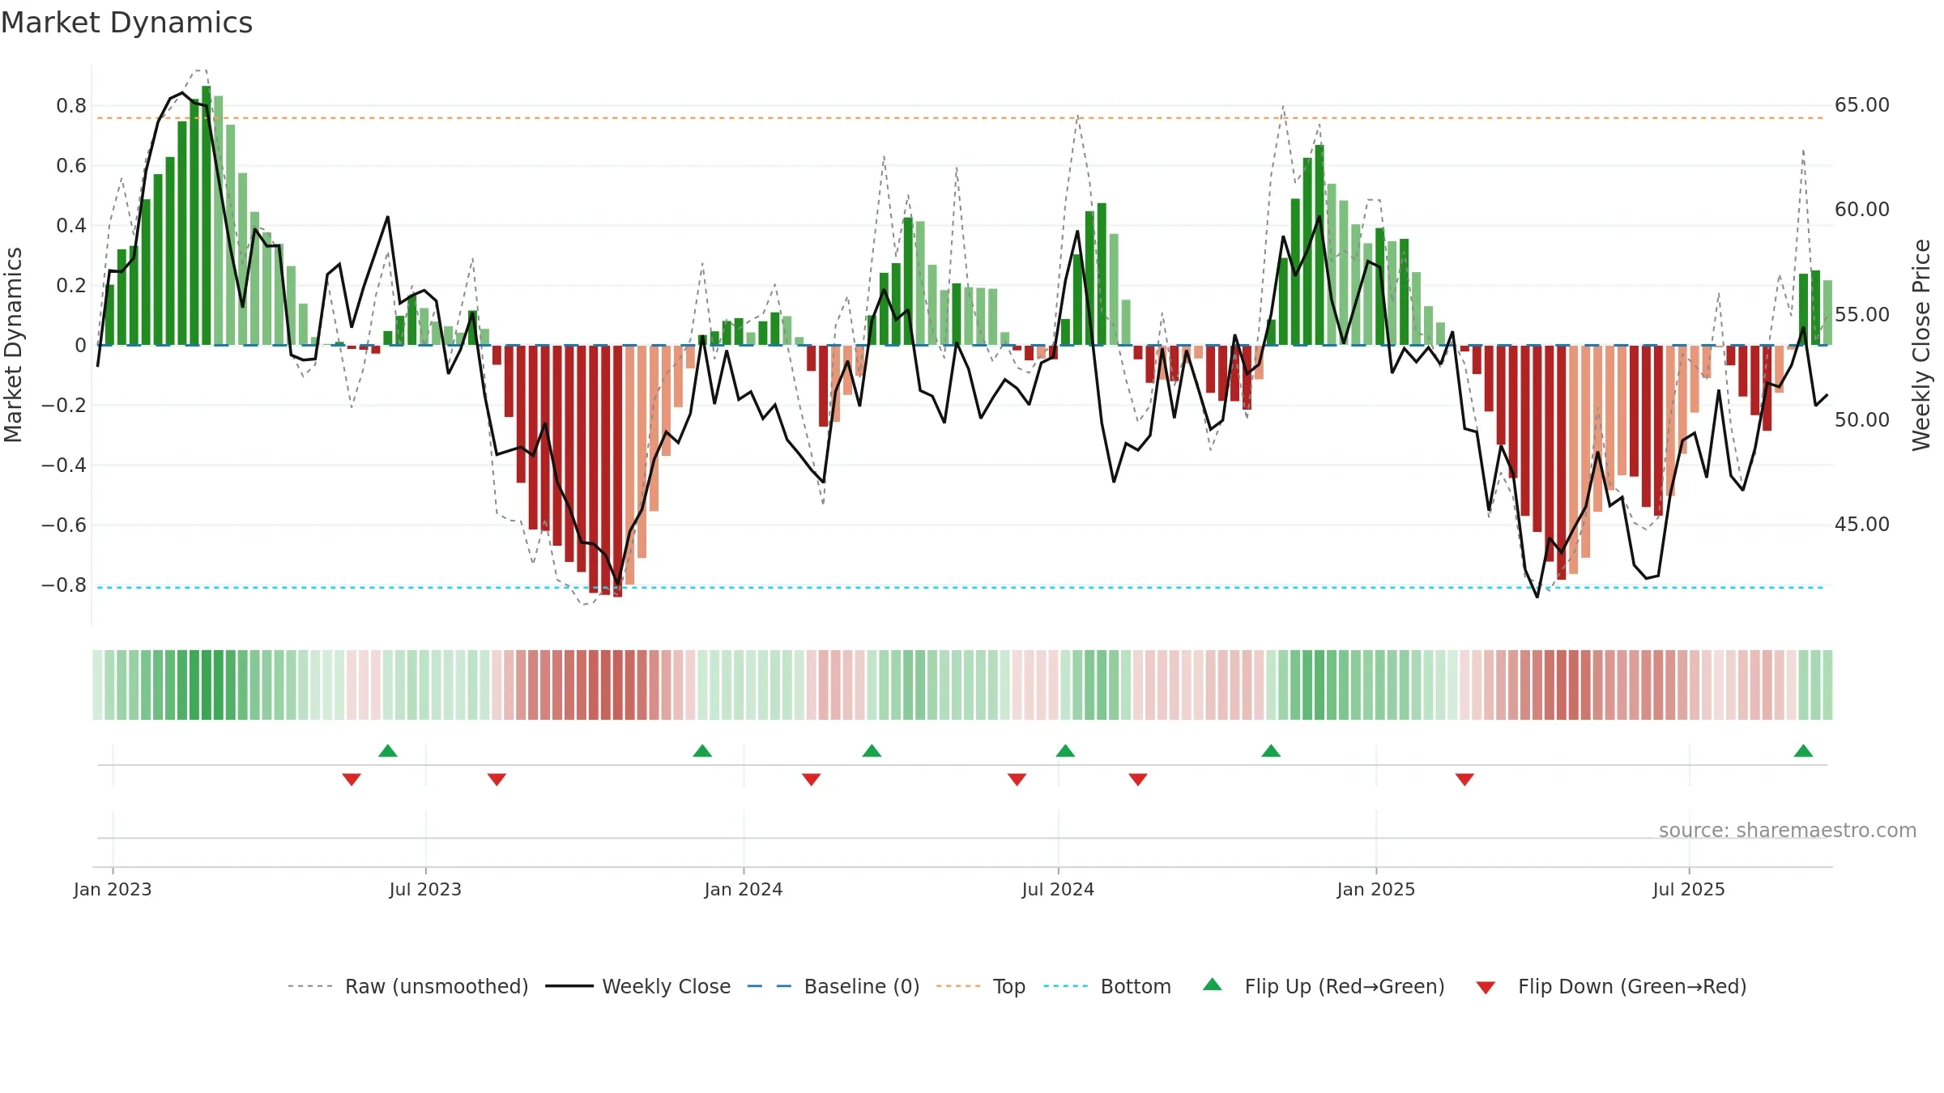Click the red Flip Down triangle in the legend

pyautogui.click(x=1486, y=988)
